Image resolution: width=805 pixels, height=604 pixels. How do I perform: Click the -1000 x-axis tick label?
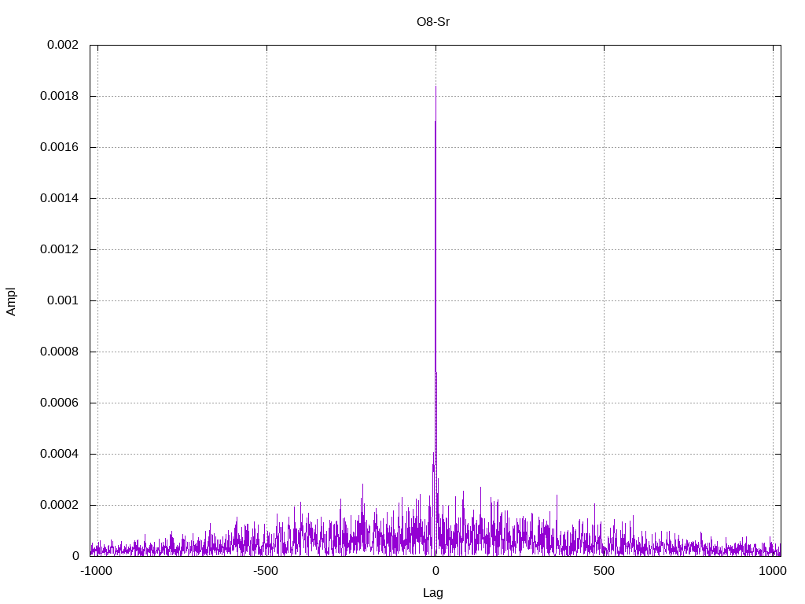coord(96,571)
